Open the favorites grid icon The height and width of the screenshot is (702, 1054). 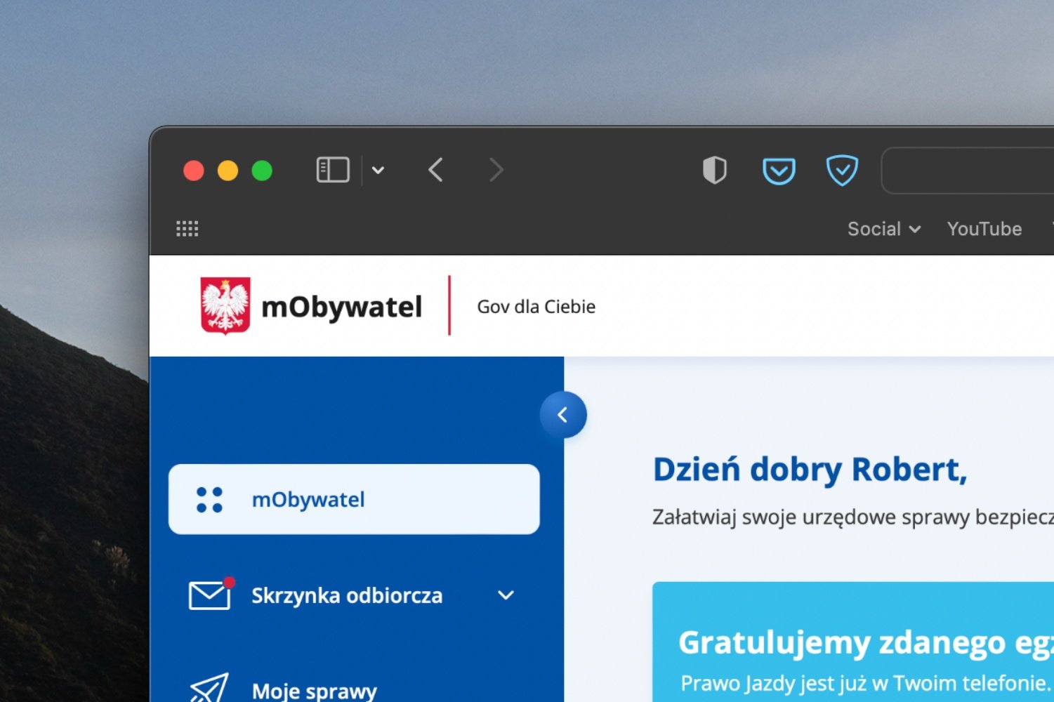coord(187,228)
